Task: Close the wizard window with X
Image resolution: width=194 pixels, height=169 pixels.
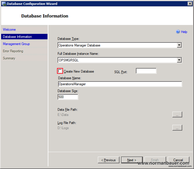Action: 190,4
